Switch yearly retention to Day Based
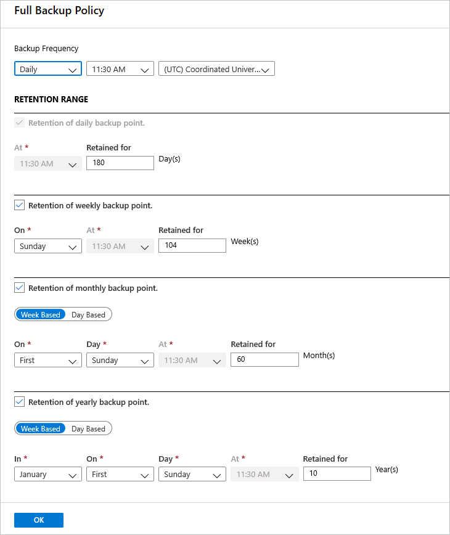The width and height of the screenshot is (450, 535). [x=88, y=428]
